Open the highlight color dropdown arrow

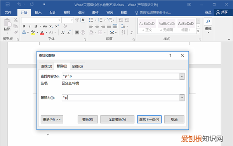37,33
